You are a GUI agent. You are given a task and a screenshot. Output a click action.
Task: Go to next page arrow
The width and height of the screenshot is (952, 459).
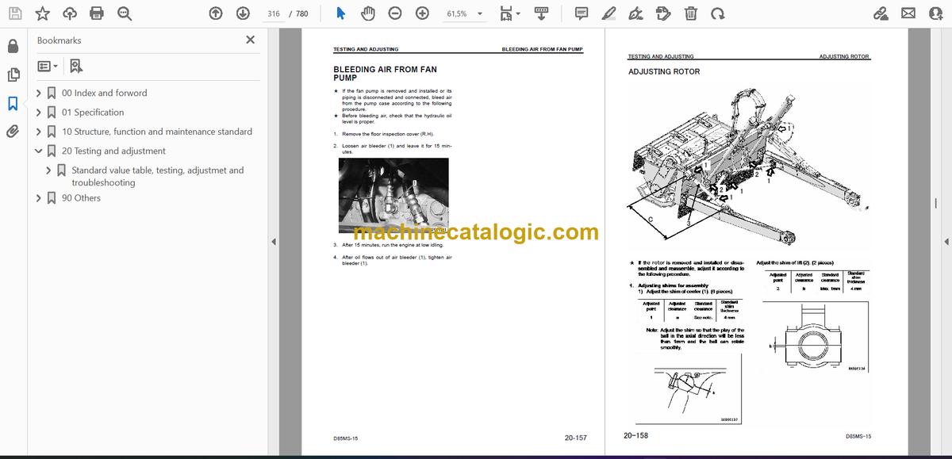(x=243, y=13)
